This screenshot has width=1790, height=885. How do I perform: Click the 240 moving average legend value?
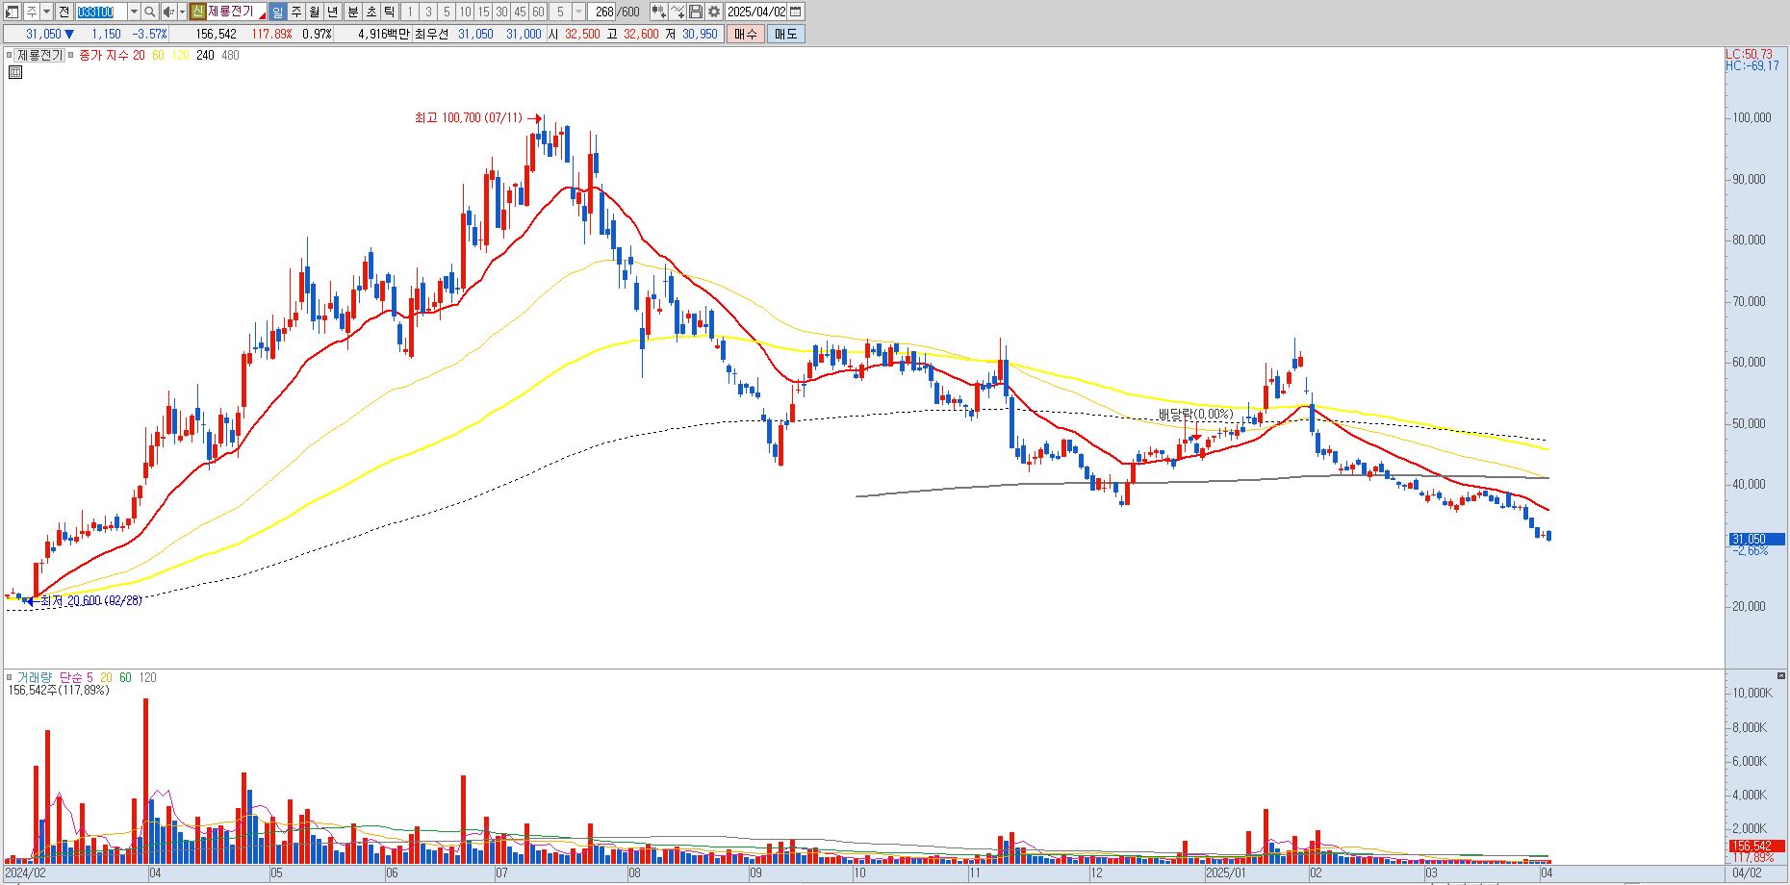[x=205, y=55]
